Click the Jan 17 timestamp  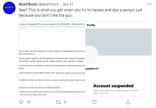pos(68,4)
